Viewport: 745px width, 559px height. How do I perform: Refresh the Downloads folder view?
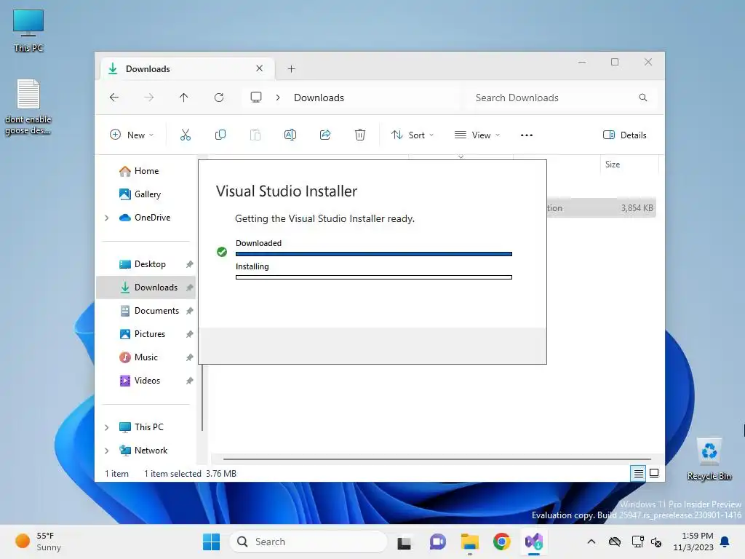(219, 98)
